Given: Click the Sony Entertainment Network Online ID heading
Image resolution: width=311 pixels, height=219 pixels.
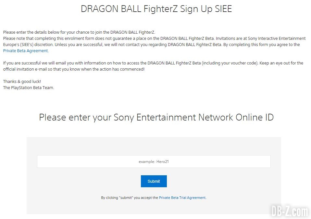Looking at the screenshot, I should pyautogui.click(x=156, y=117).
